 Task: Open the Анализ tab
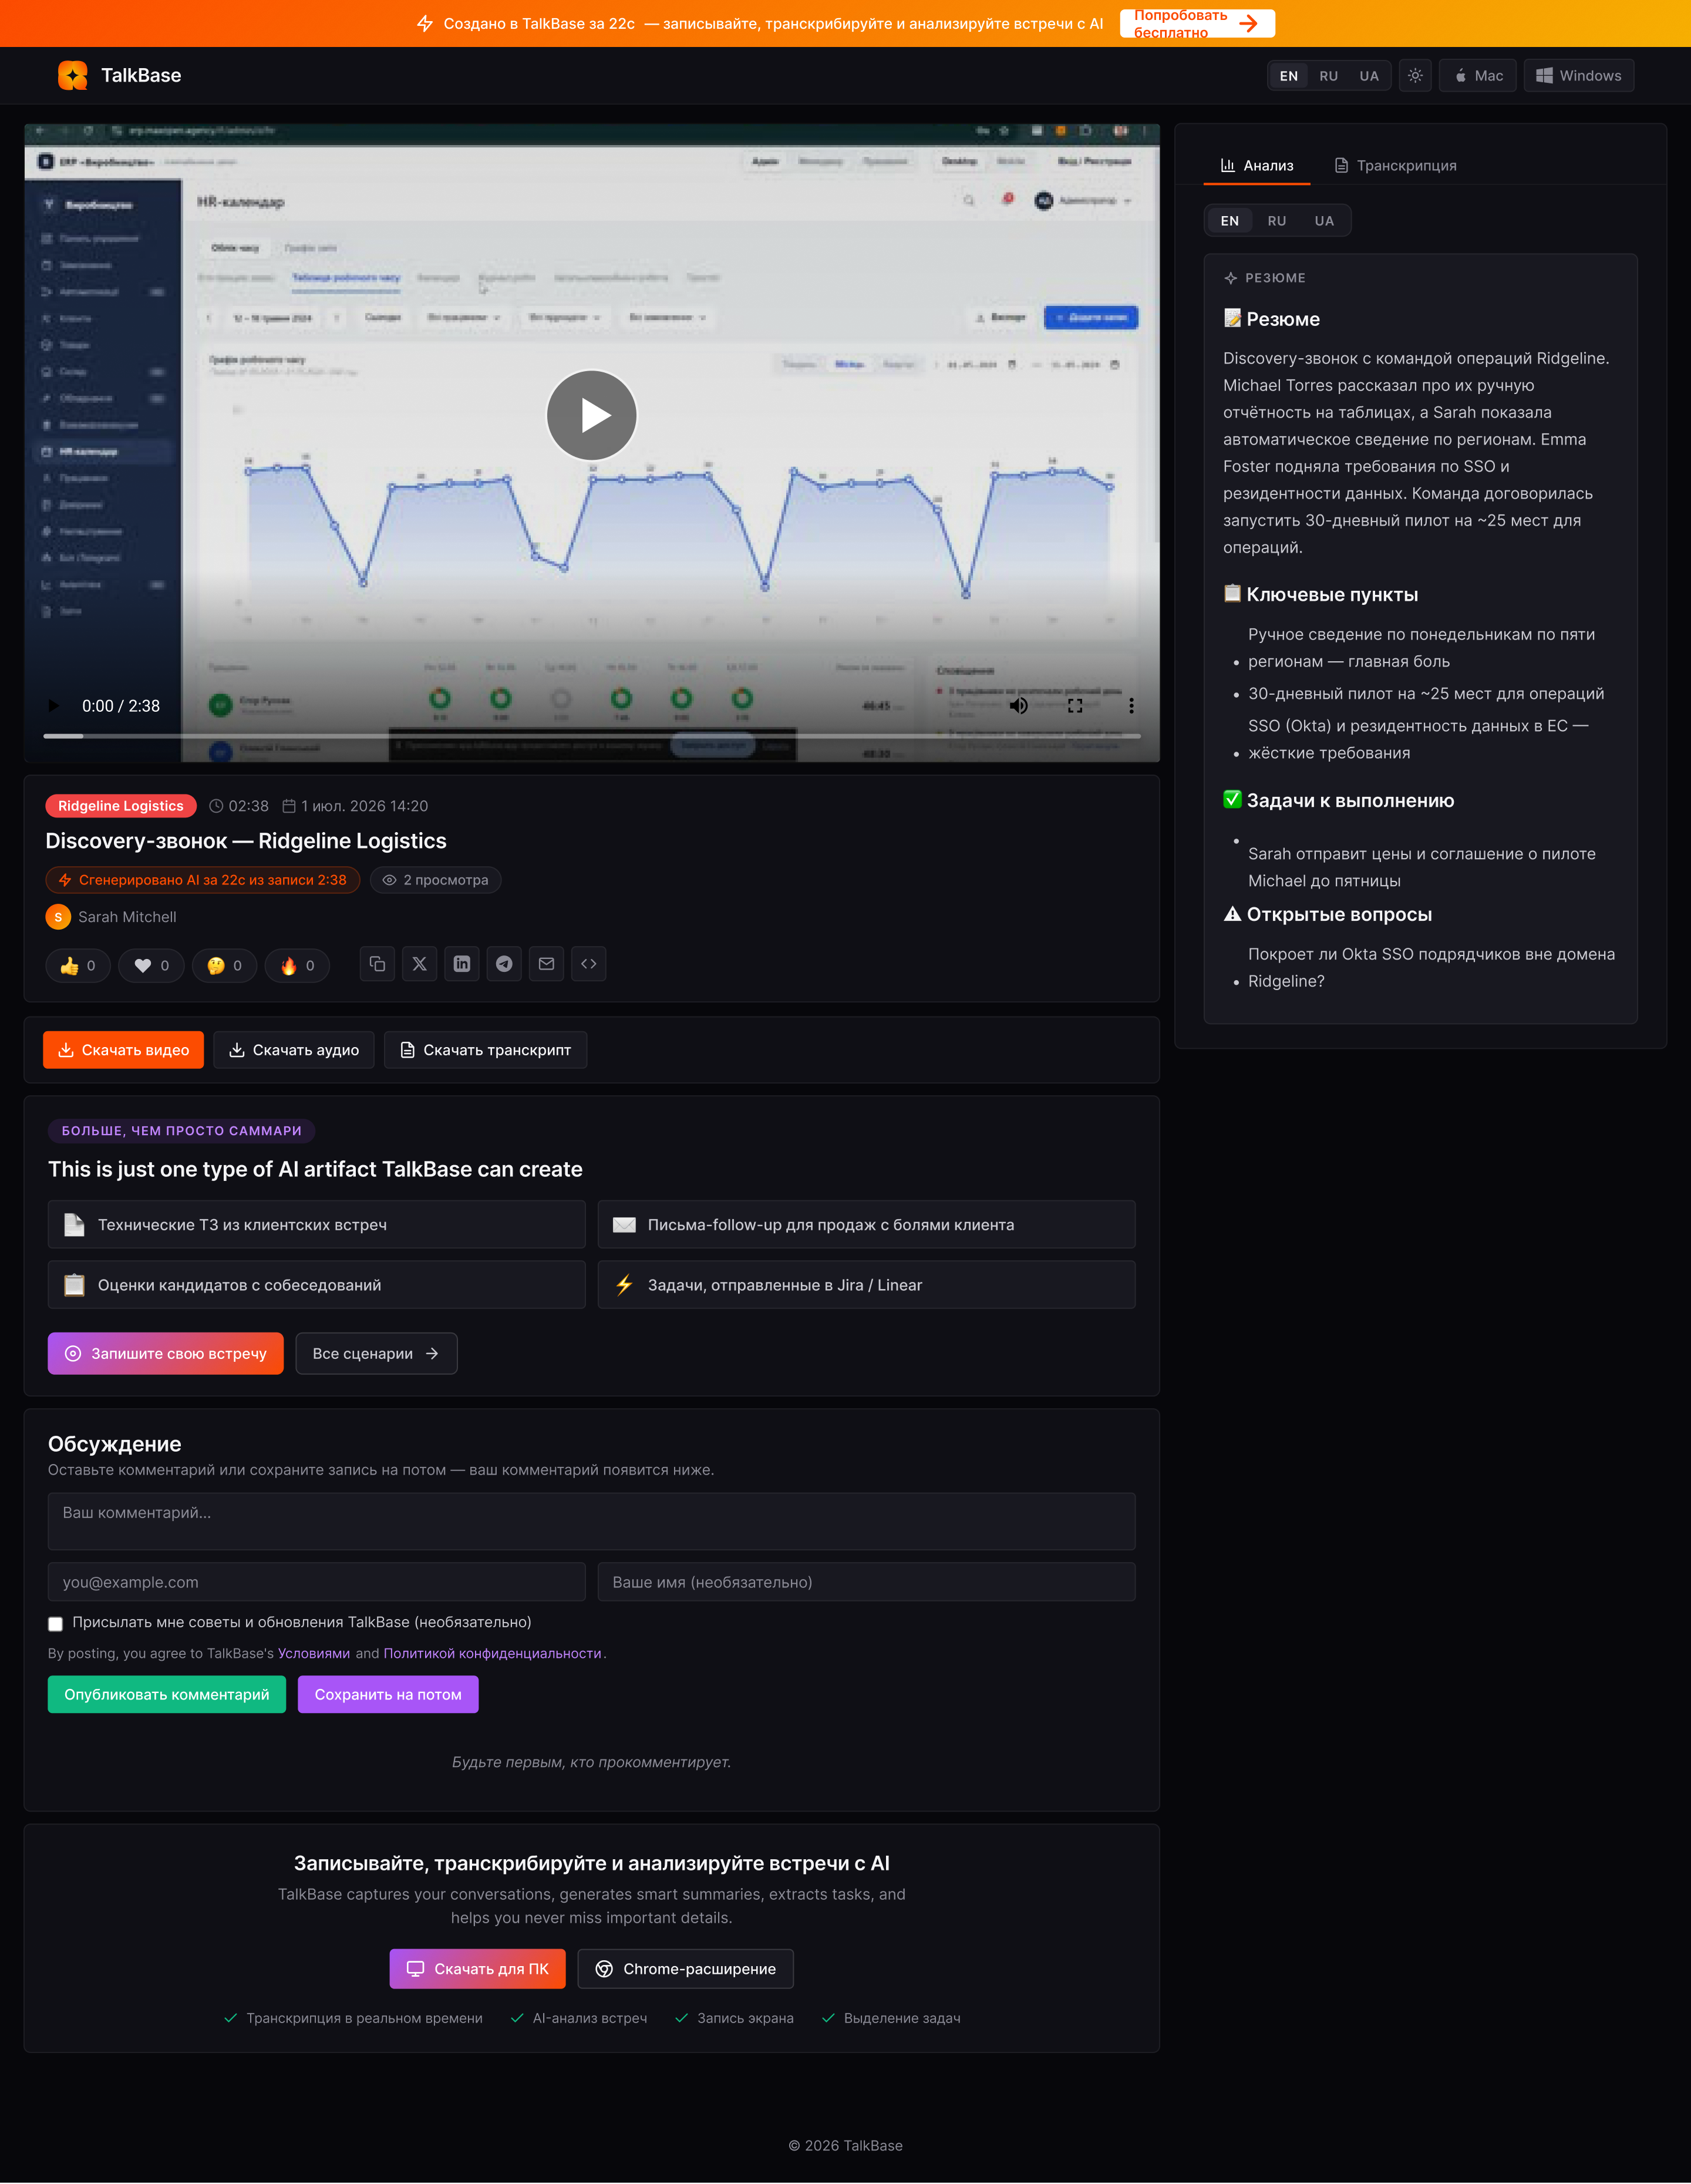point(1257,166)
